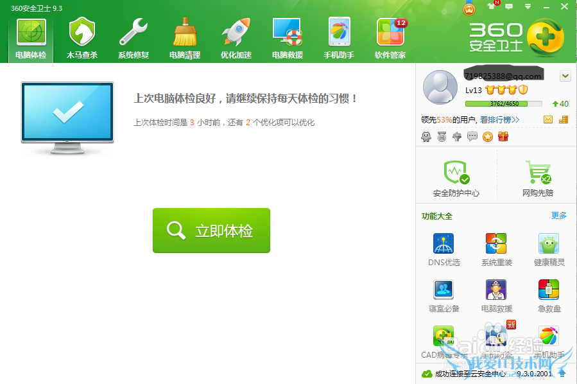Open 寝室必备 tool
This screenshot has height=384, width=577.
(x=444, y=296)
